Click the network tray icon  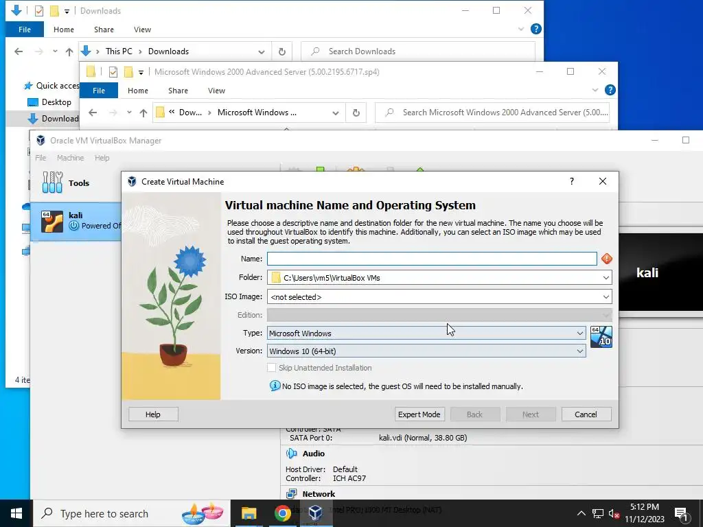point(598,514)
